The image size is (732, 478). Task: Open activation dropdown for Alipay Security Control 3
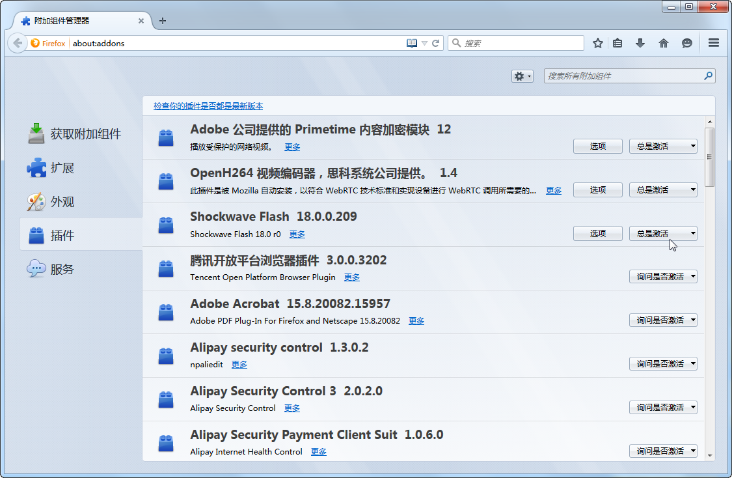663,408
